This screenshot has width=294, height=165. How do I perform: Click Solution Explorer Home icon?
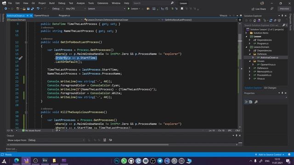tap(254, 20)
